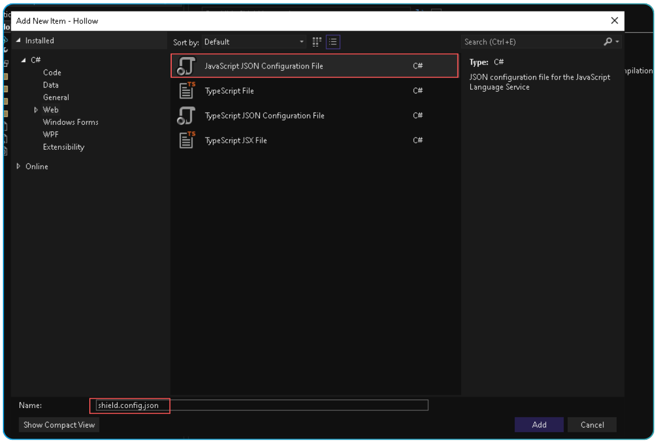Open the Sort by dropdown
The height and width of the screenshot is (442, 657).
tap(301, 41)
